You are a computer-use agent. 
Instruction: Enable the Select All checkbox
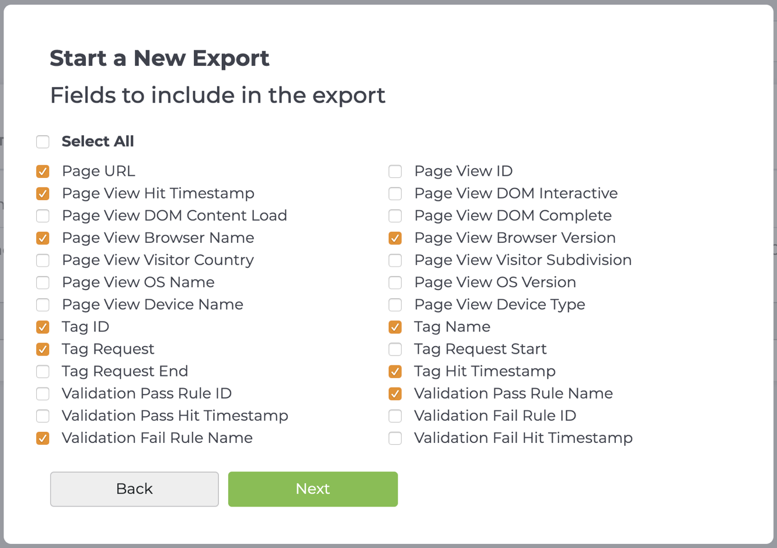(x=43, y=141)
